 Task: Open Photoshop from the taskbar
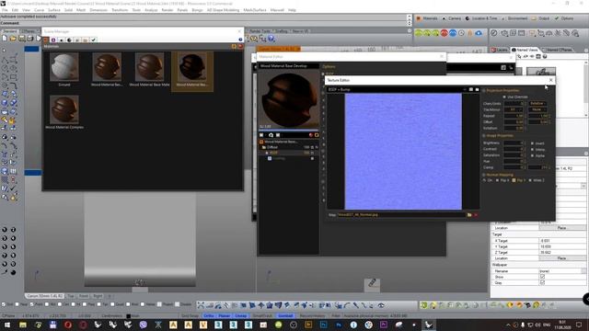pos(339,325)
